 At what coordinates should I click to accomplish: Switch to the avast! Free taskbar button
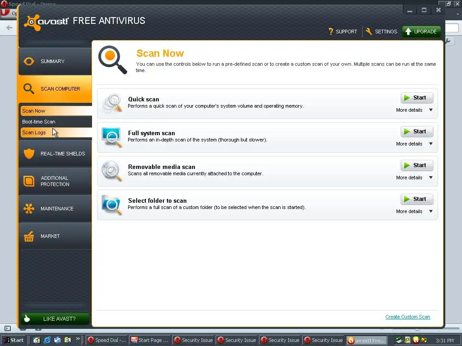coord(366,341)
